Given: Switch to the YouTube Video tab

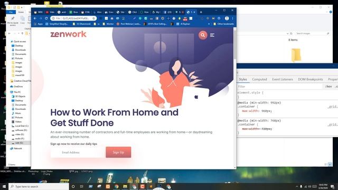Looking at the screenshot, I should click(x=50, y=12).
